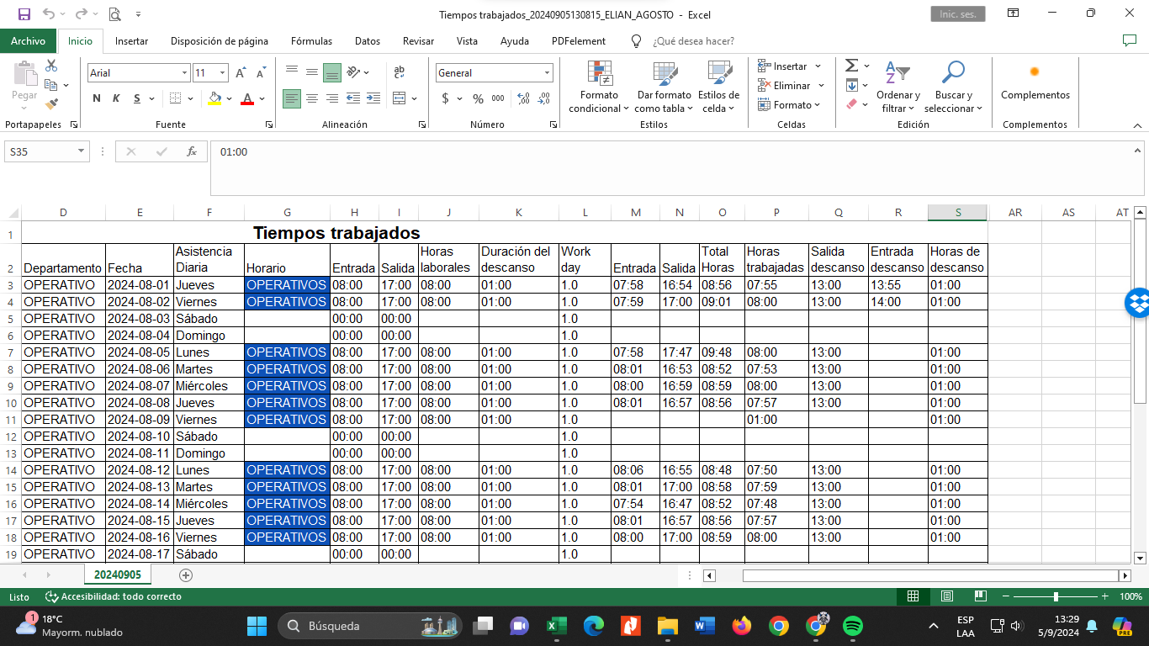The image size is (1149, 646).
Task: Switch to the Datos ribbon tab
Action: click(x=368, y=40)
